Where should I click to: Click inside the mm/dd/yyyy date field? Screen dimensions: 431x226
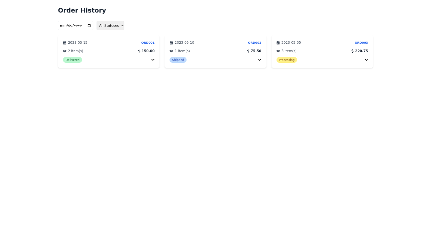tap(72, 25)
